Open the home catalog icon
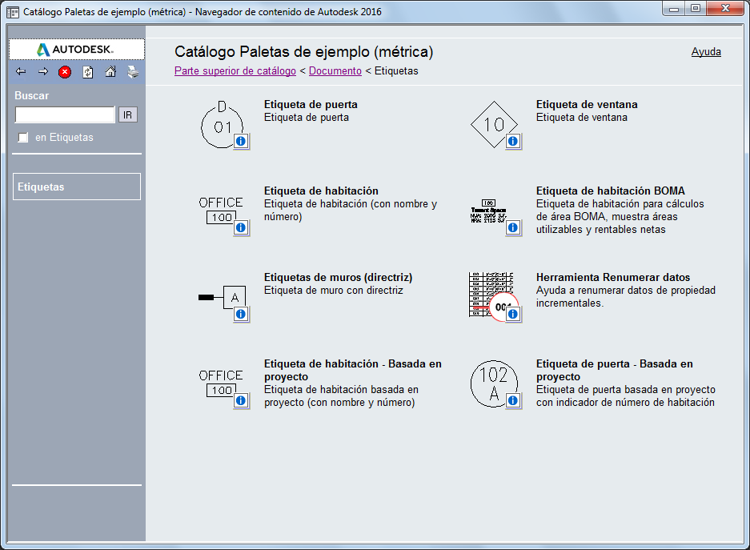 point(110,72)
